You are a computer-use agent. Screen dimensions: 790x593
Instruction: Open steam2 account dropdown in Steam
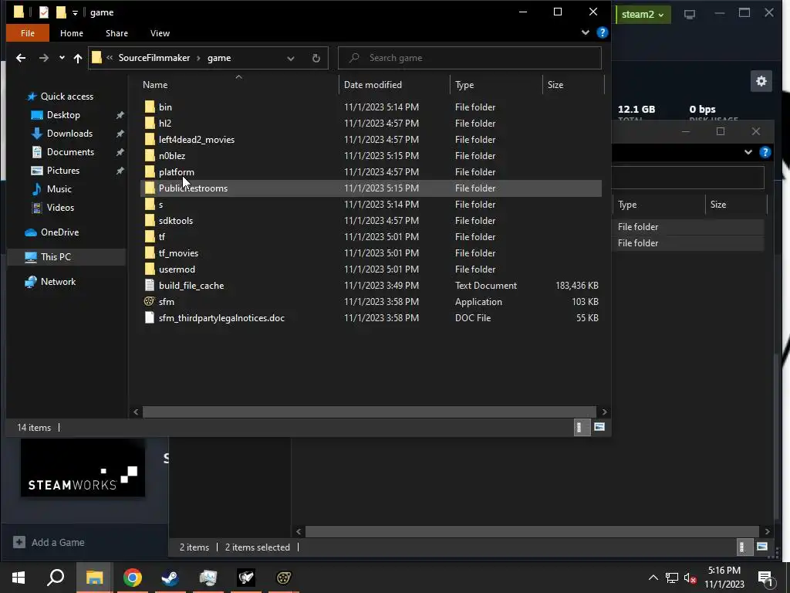pyautogui.click(x=643, y=14)
